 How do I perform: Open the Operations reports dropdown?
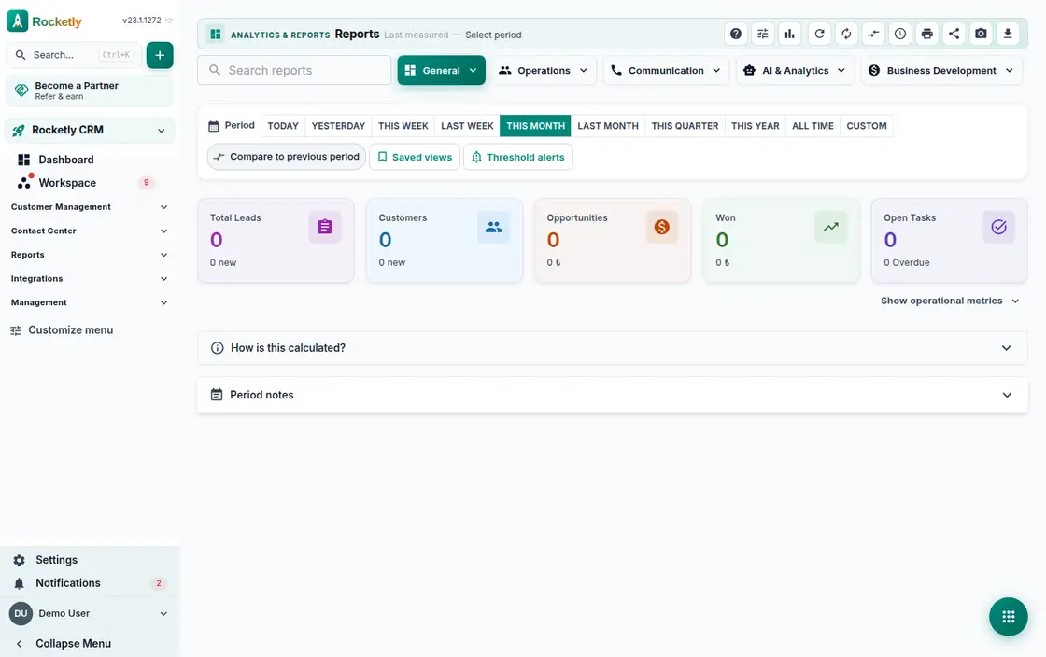[543, 71]
